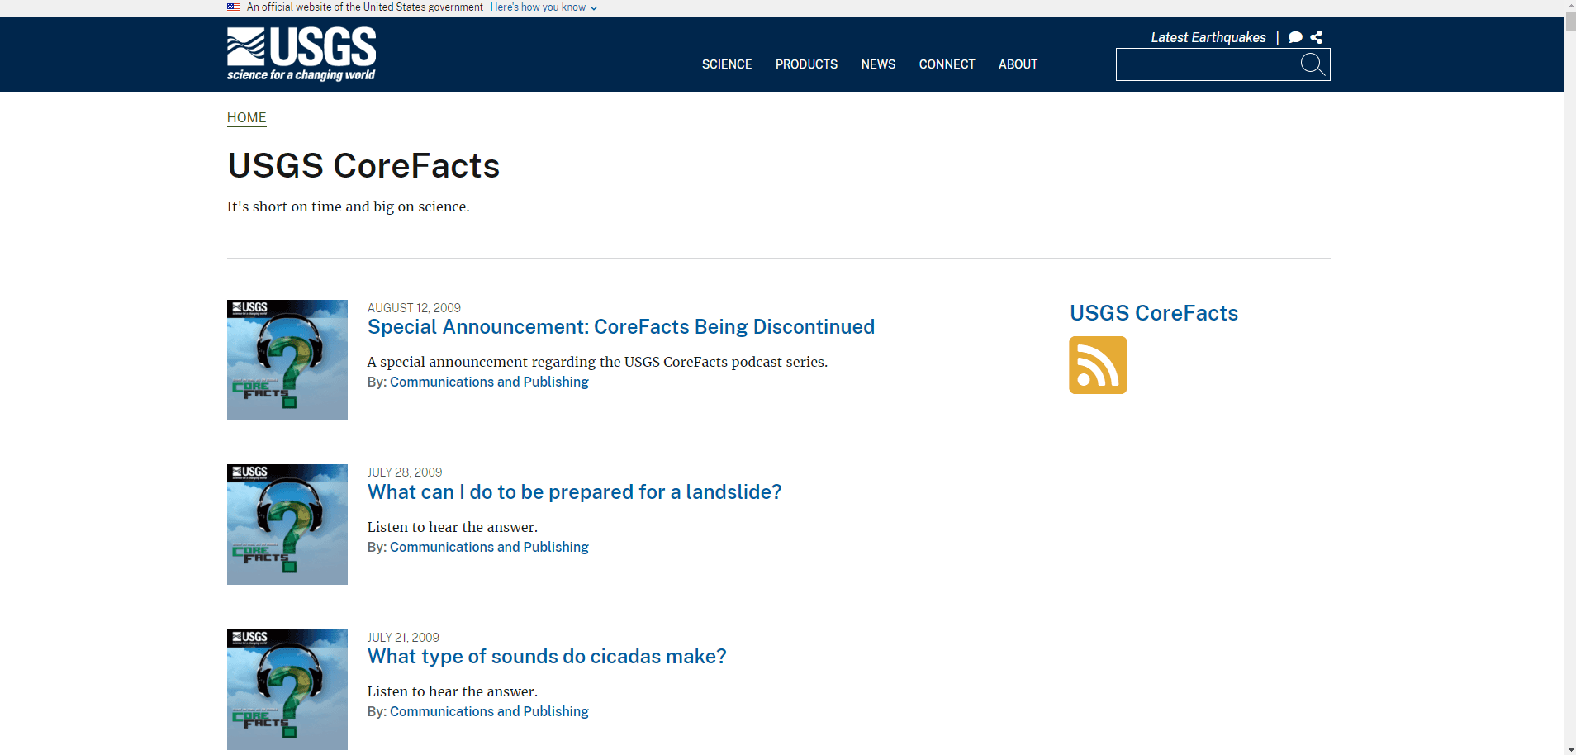Go to HOME breadcrumb
The width and height of the screenshot is (1576, 755).
tap(247, 117)
